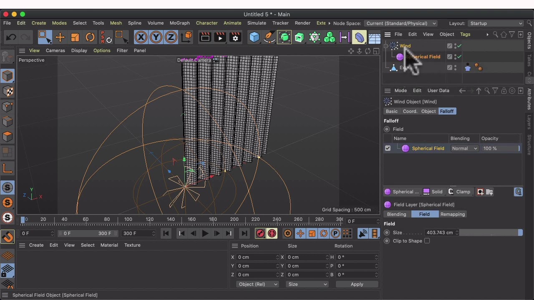
Task: Open viewport Filter menu
Action: point(122,50)
